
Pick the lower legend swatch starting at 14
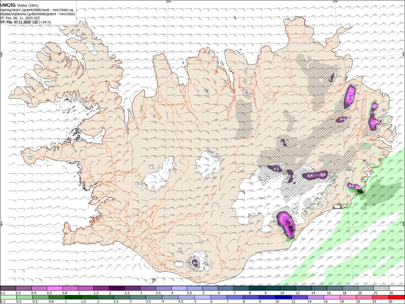[315, 297]
